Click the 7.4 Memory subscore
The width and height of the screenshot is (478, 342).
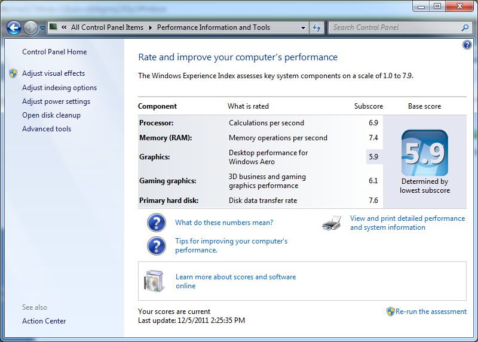[x=373, y=138]
